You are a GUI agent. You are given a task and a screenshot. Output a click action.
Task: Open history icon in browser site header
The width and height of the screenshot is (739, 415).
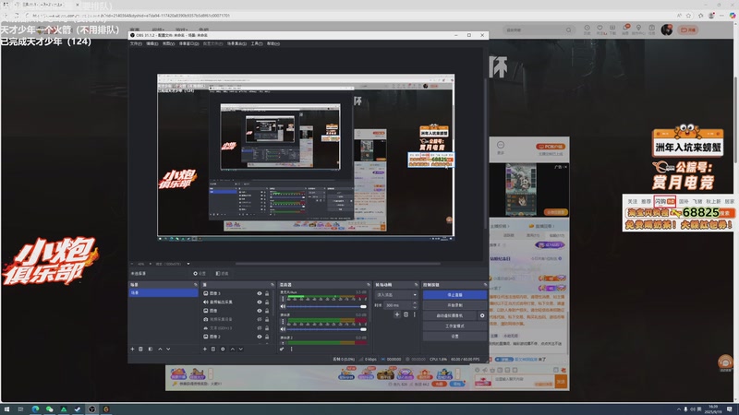click(x=587, y=30)
